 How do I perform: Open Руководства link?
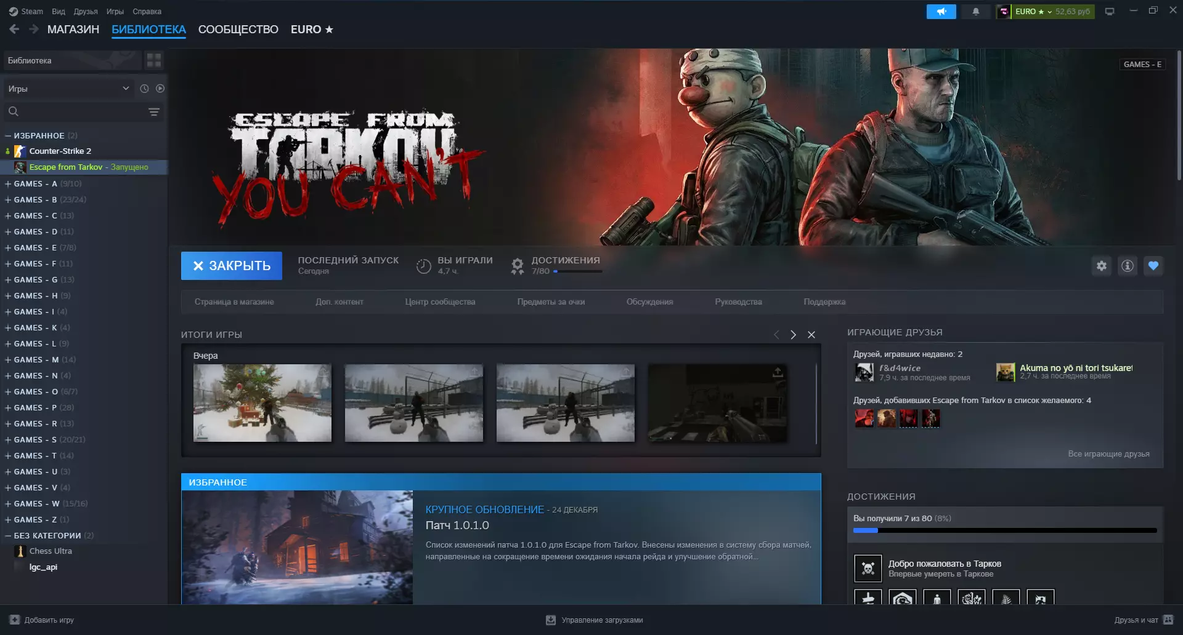coord(738,302)
